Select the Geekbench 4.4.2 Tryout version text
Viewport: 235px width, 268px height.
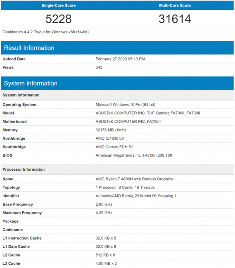(45, 32)
